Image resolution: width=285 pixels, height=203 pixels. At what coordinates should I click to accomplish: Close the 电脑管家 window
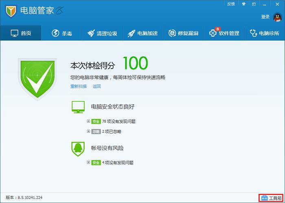point(277,4)
